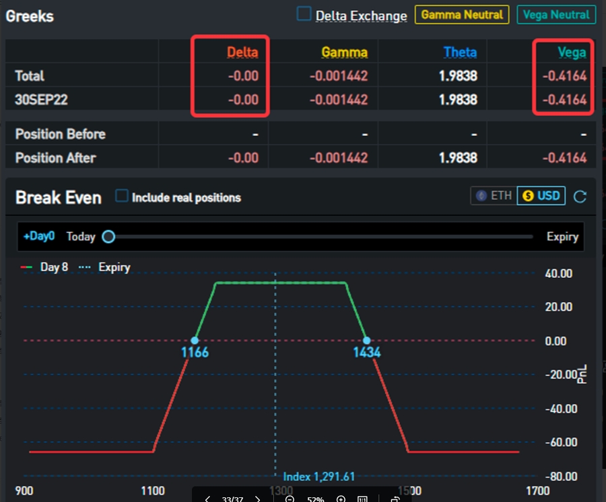This screenshot has height=502, width=606.
Task: Enable the Delta Exchange checkbox
Action: click(x=304, y=14)
